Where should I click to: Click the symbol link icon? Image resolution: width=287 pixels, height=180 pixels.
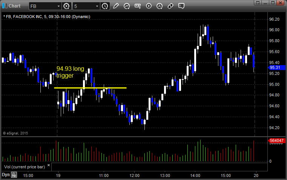pos(170,6)
